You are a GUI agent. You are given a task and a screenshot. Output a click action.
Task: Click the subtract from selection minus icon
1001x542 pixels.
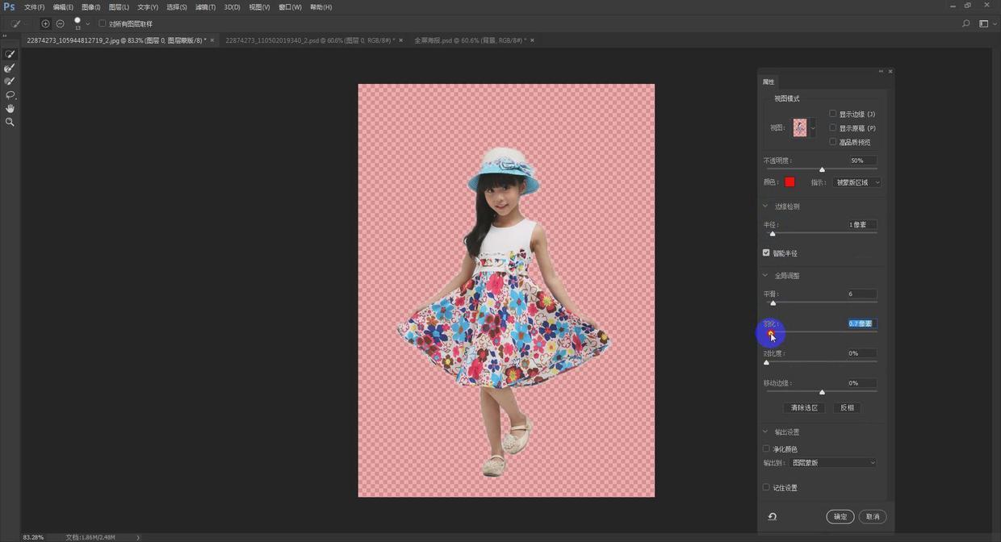60,23
